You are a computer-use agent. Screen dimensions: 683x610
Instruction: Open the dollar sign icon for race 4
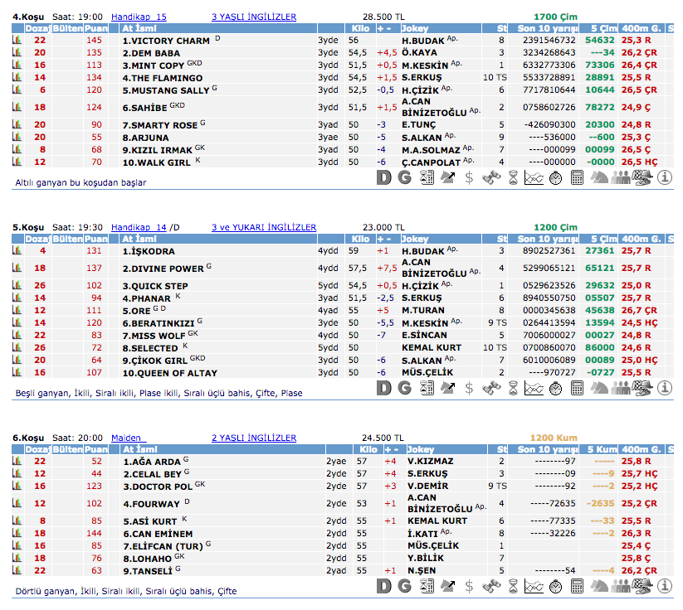click(x=469, y=177)
